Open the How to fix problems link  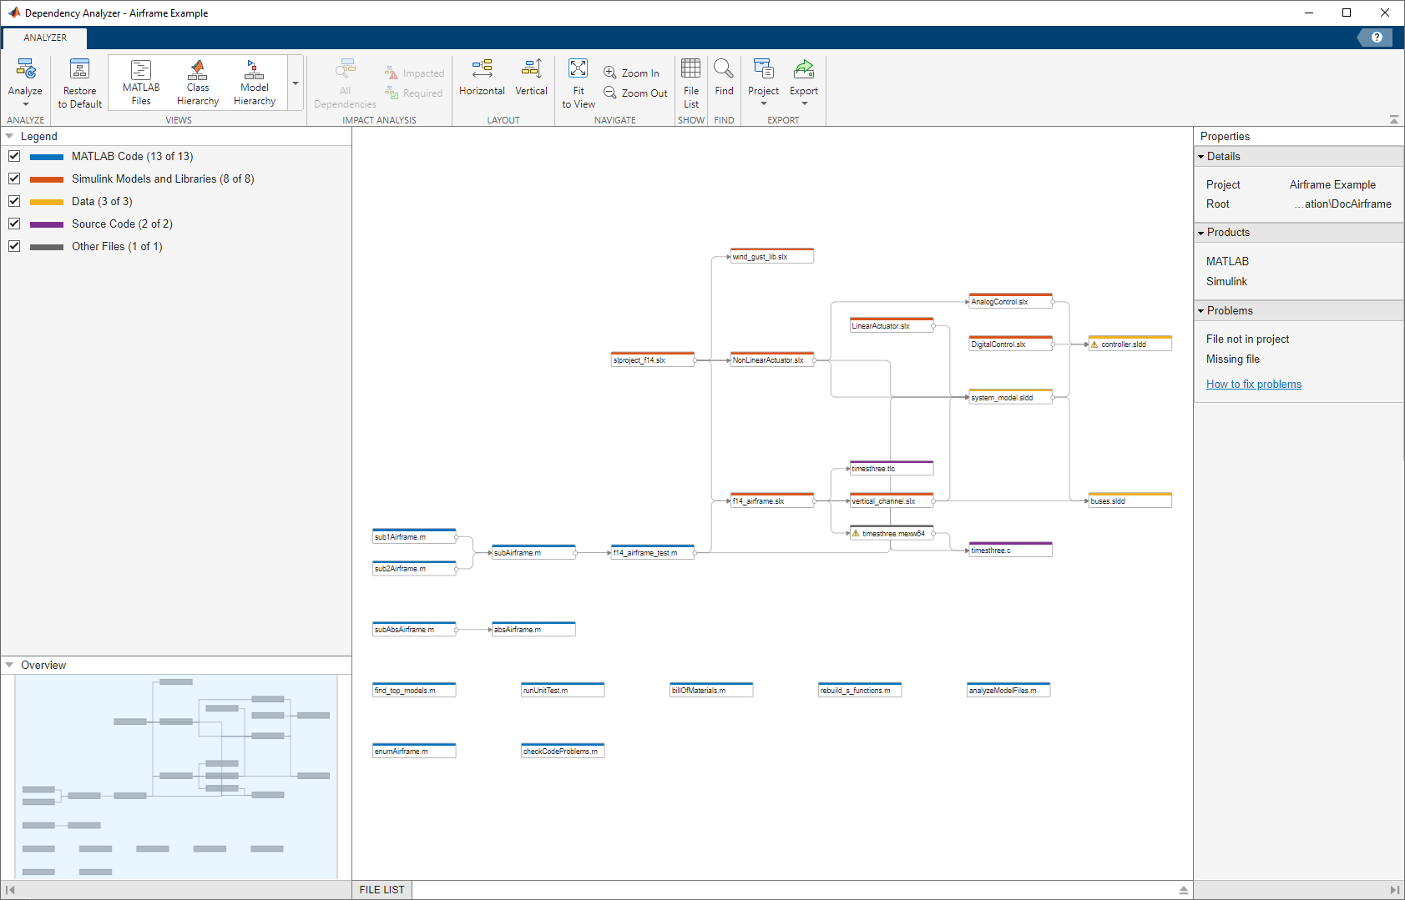[x=1253, y=384]
